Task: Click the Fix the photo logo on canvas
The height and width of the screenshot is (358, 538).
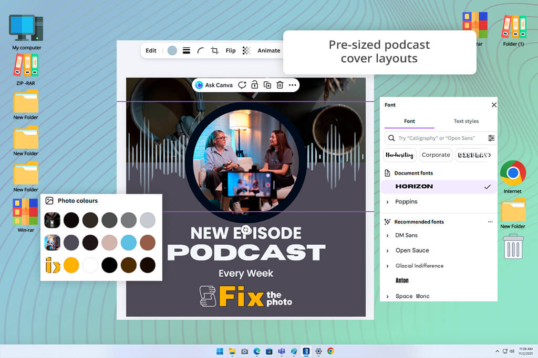Action: [246, 296]
